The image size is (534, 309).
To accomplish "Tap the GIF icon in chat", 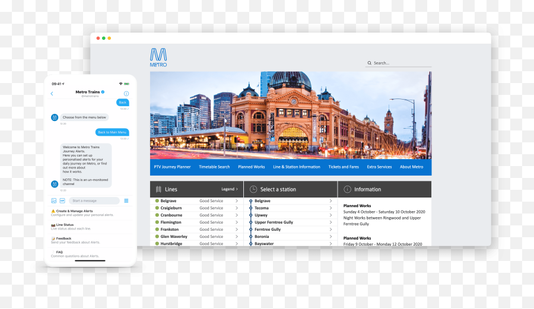I will pos(62,201).
